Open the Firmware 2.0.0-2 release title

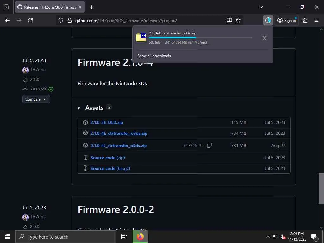[116, 209]
